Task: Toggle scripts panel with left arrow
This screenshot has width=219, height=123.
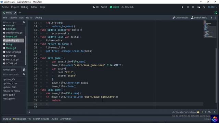Action: (x=29, y=112)
